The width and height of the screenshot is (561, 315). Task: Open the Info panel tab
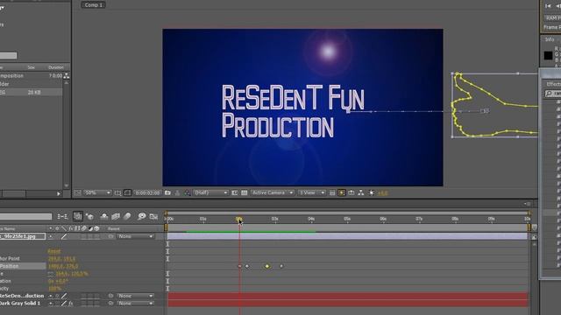click(550, 39)
